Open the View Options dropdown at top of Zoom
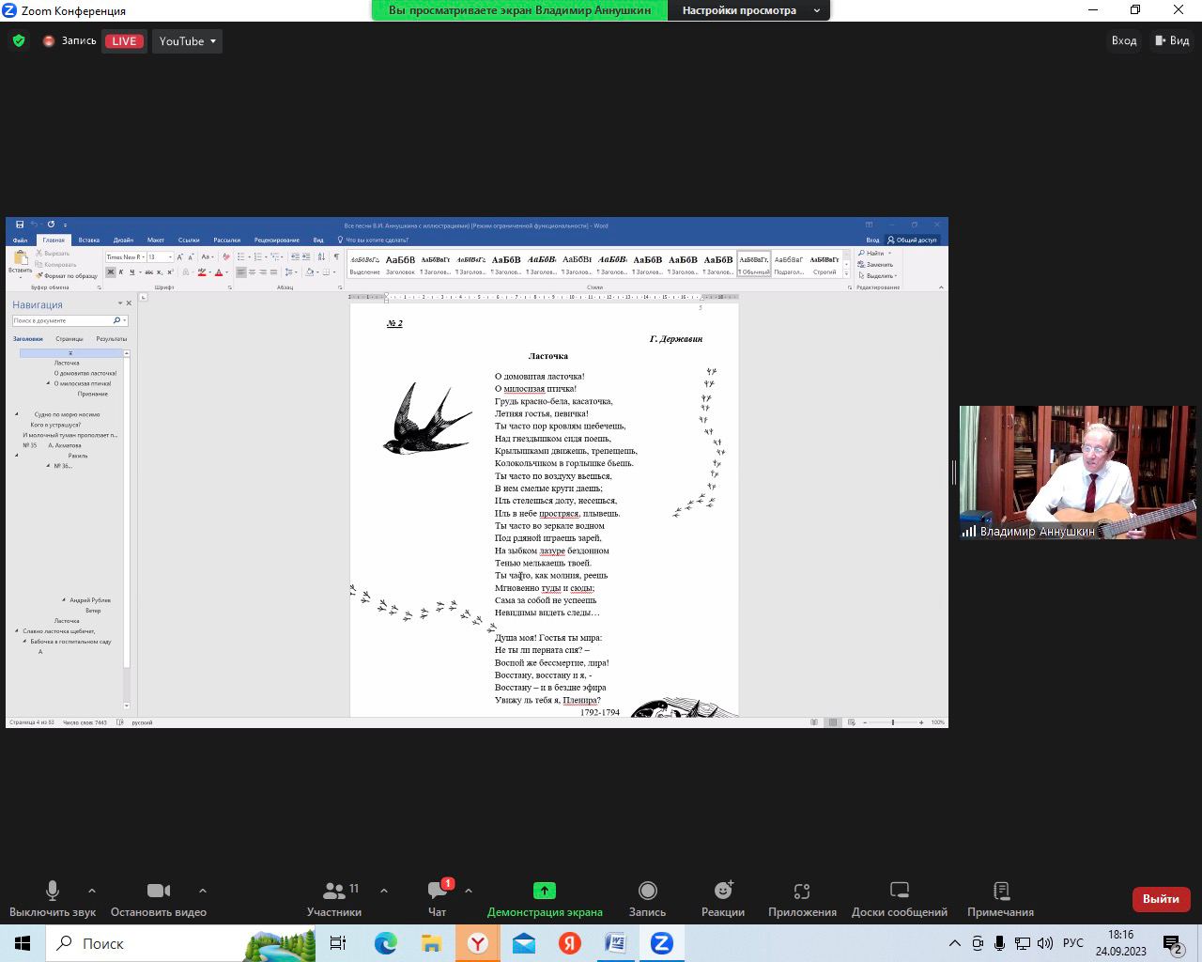The height and width of the screenshot is (962, 1202). [748, 10]
